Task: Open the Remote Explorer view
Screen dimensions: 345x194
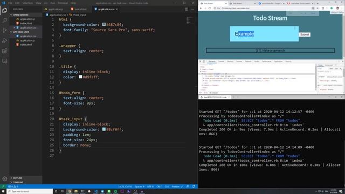Action: 5,61
